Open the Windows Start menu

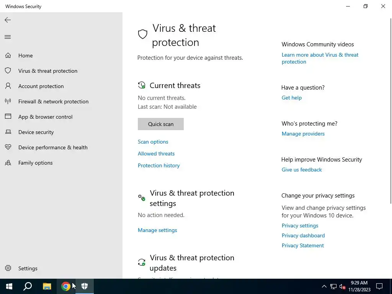[9, 286]
